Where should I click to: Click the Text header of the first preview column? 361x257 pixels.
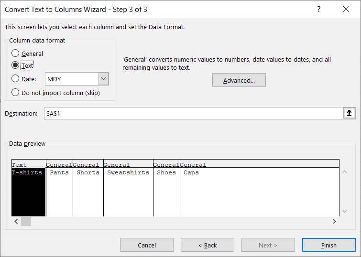click(x=29, y=163)
